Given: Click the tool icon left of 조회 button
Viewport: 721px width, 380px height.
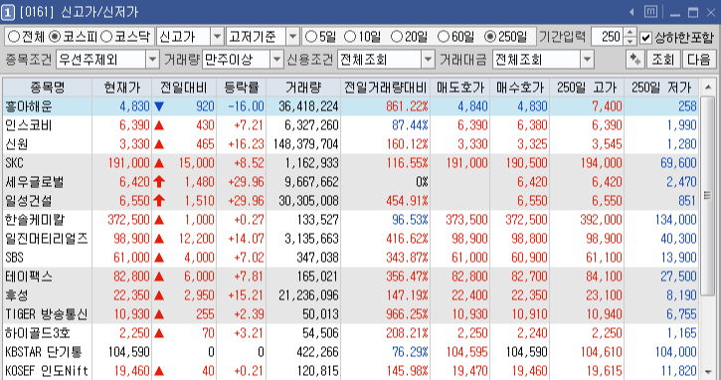Looking at the screenshot, I should [x=634, y=60].
